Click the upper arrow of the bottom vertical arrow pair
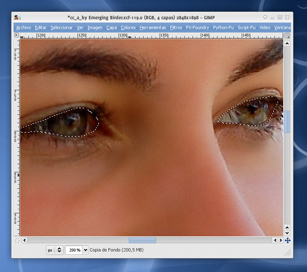 point(287,228)
